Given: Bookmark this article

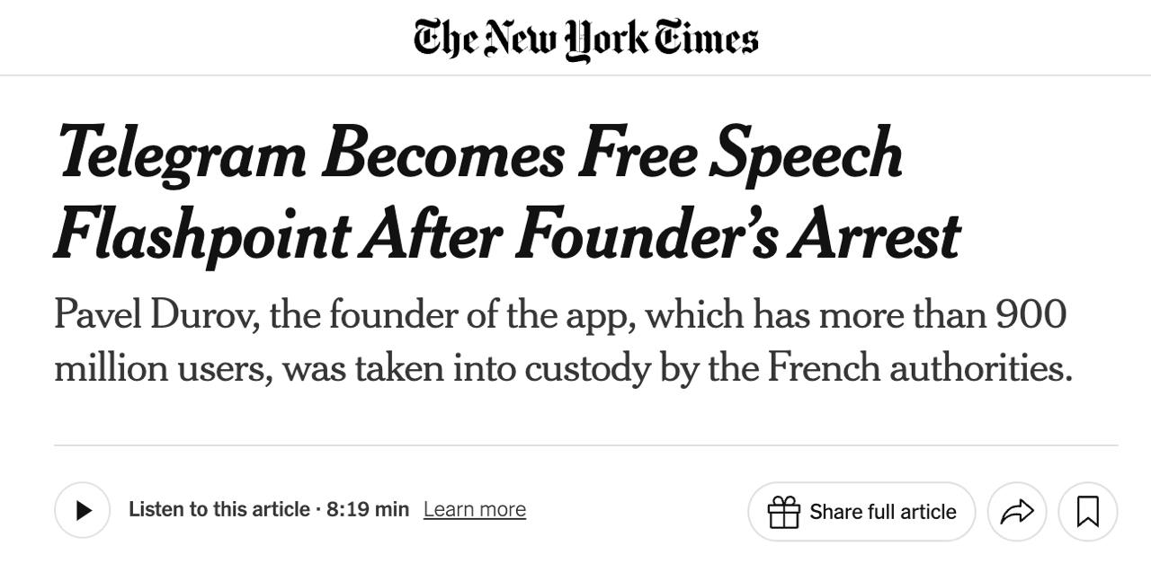Looking at the screenshot, I should pyautogui.click(x=1087, y=512).
